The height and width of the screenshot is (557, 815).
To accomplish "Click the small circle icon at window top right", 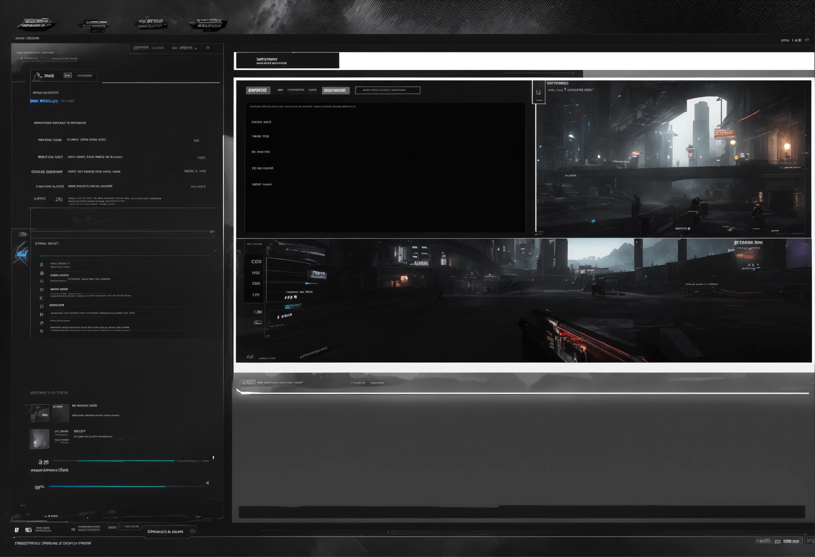I will click(807, 40).
